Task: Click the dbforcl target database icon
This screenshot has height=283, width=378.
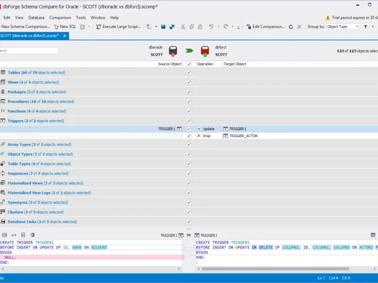Action: pos(205,51)
